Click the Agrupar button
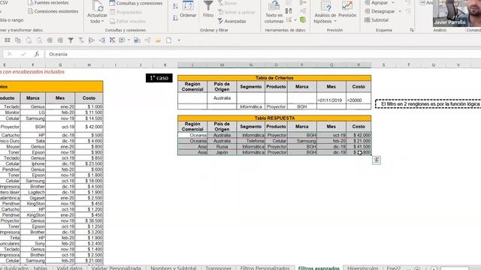This screenshot has width=481, height=270. click(x=377, y=3)
